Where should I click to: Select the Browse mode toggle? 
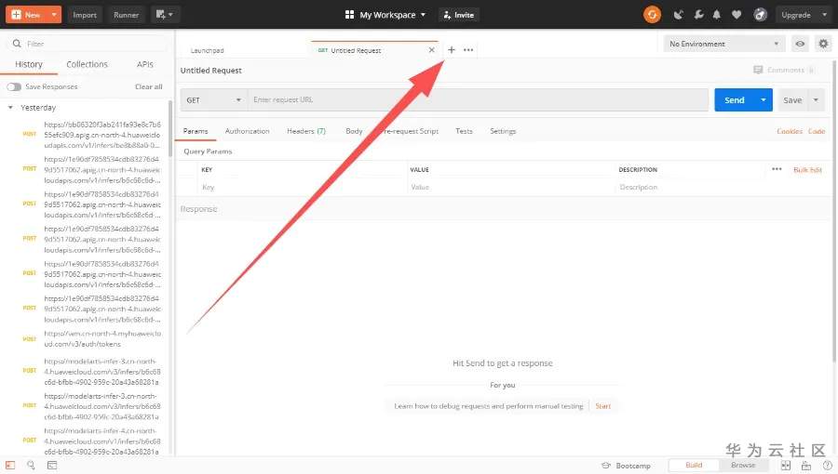point(743,465)
